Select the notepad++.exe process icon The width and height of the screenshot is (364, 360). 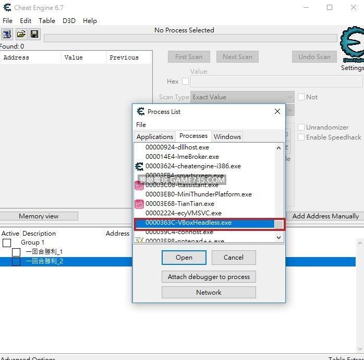click(139, 241)
